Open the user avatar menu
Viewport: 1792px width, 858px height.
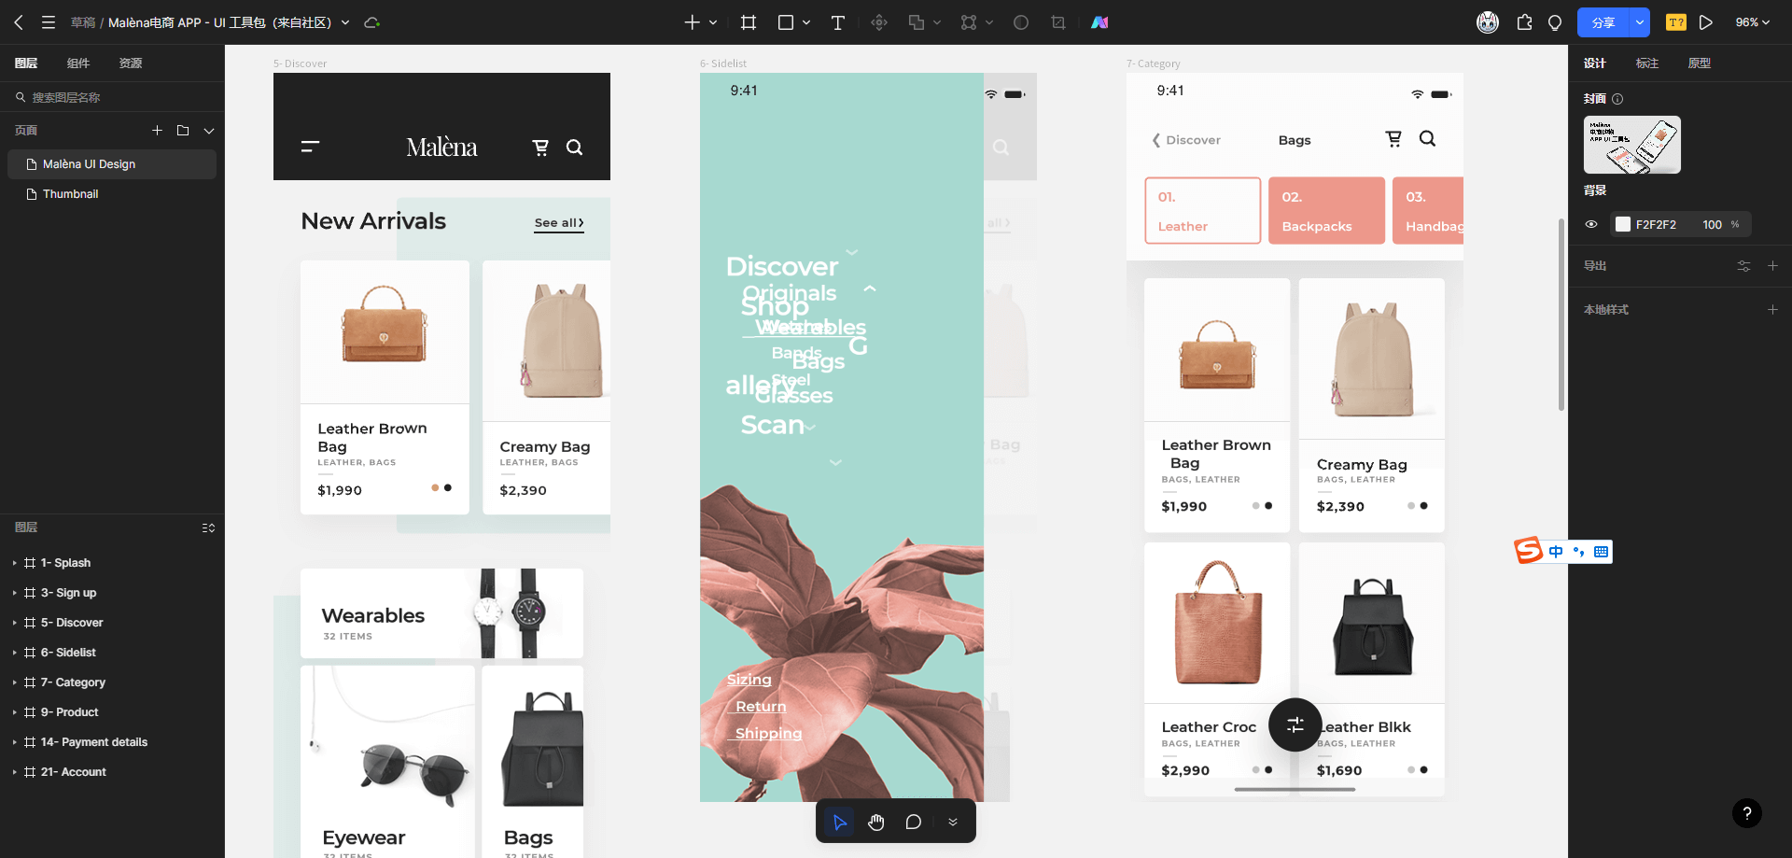coord(1488,22)
